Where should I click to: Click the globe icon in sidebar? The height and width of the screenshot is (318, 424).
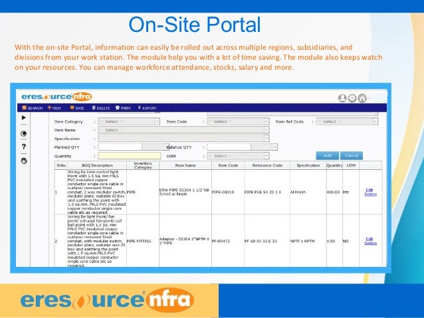coord(23,133)
